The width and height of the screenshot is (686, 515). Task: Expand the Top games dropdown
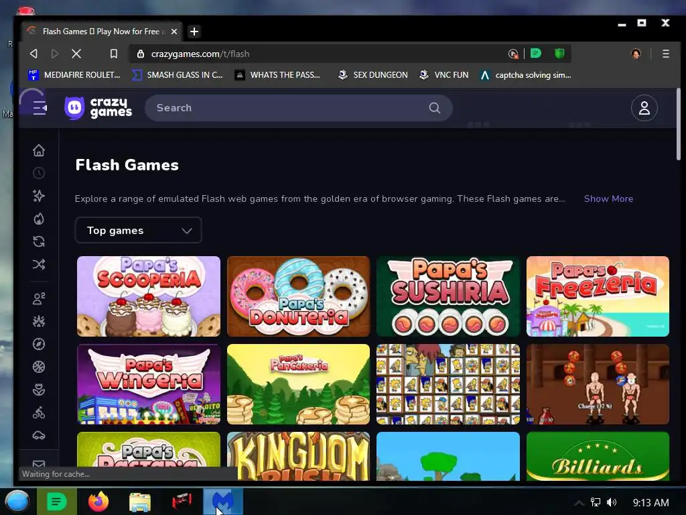pyautogui.click(x=138, y=231)
